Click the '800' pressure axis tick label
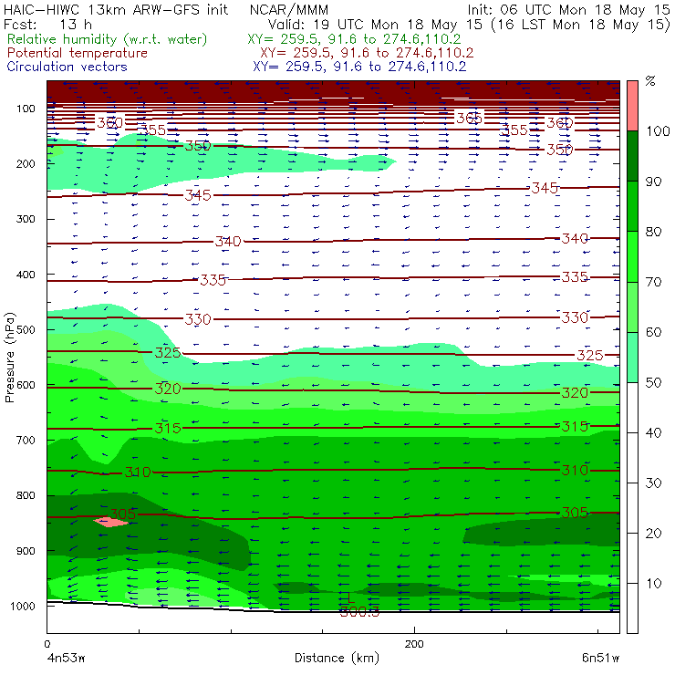This screenshot has height=675, width=675. click(x=26, y=495)
